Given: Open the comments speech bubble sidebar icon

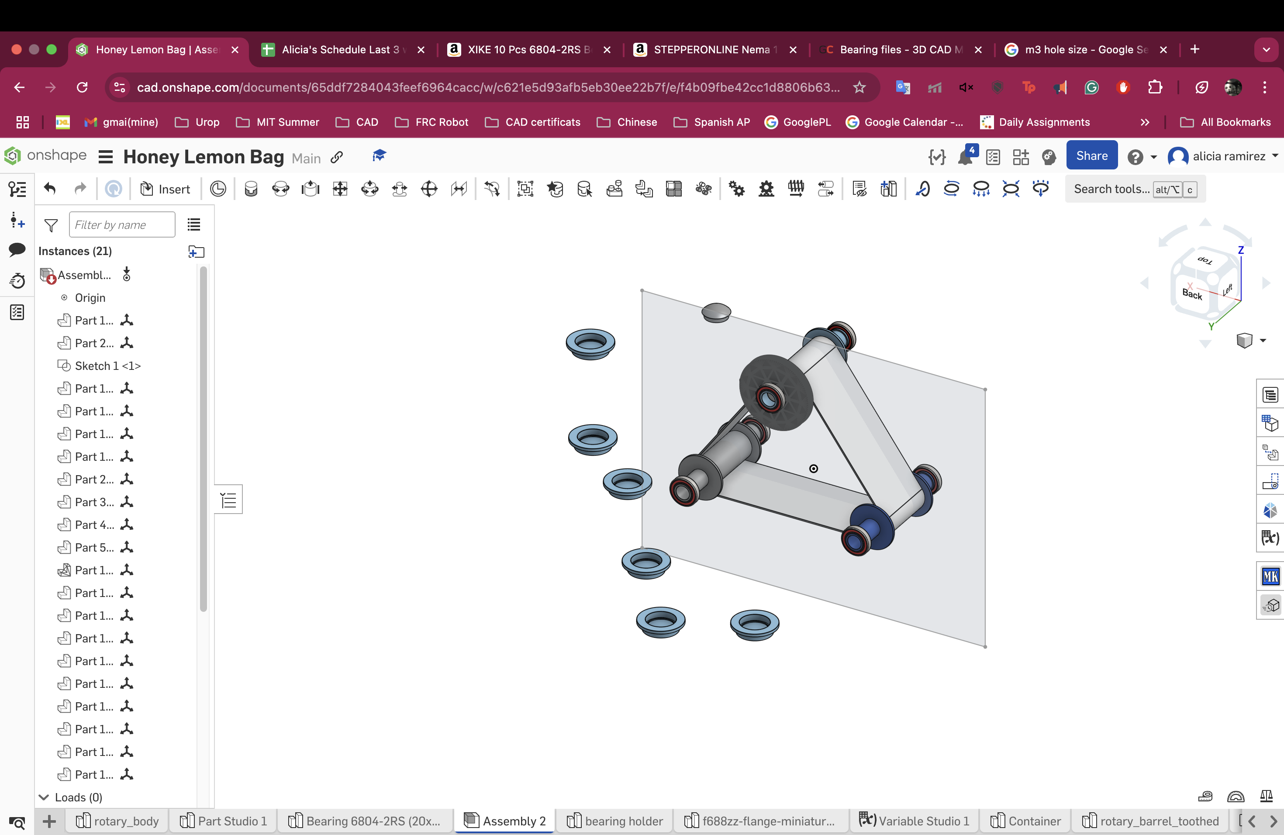Looking at the screenshot, I should point(17,250).
